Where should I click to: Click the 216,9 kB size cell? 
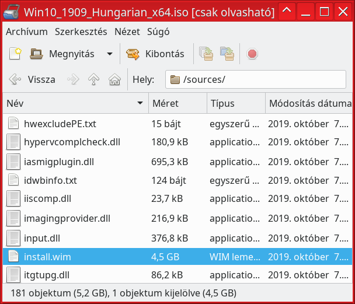[x=169, y=218]
